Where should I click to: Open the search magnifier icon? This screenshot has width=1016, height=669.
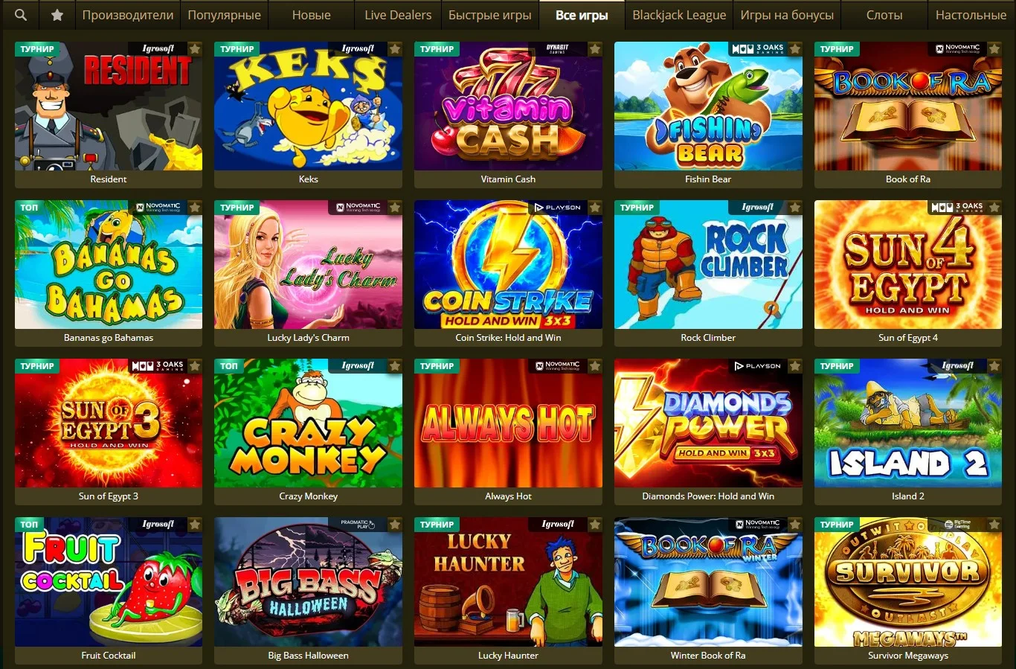click(21, 14)
